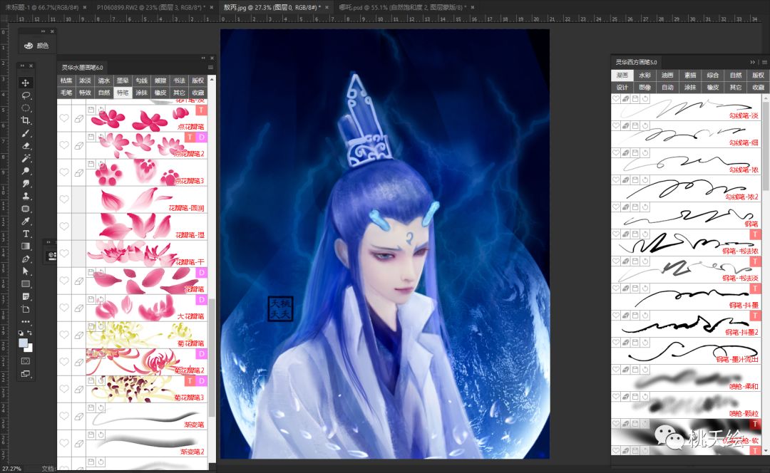Select the Elliptical Marquee tool

point(26,108)
